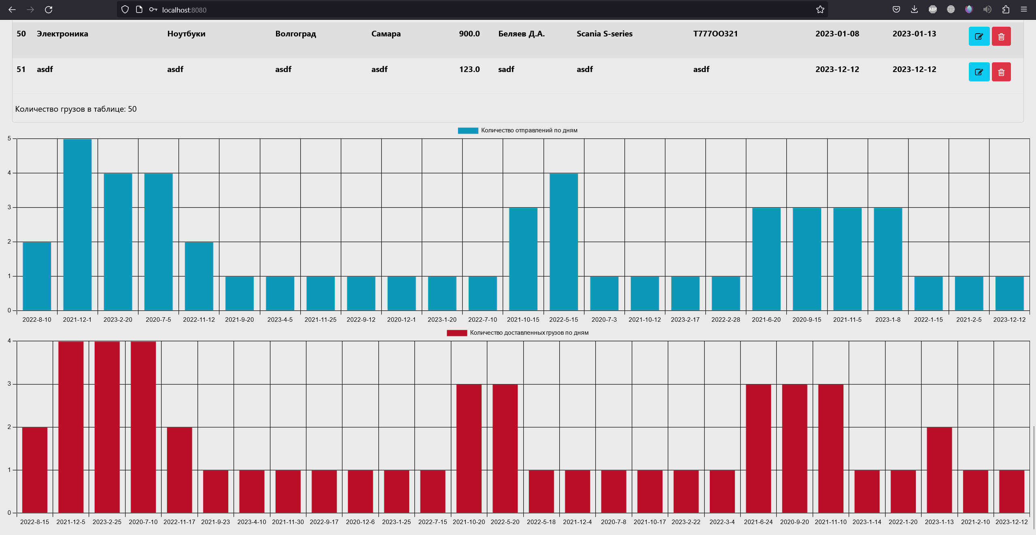Screen dimensions: 1036x535
Task: Click the forward navigation arrow
Action: (30, 10)
